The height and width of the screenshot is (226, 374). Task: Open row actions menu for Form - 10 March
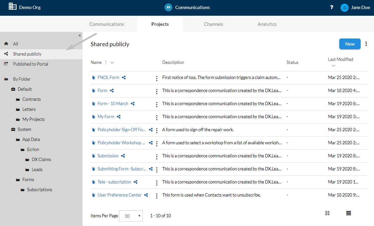click(x=157, y=104)
